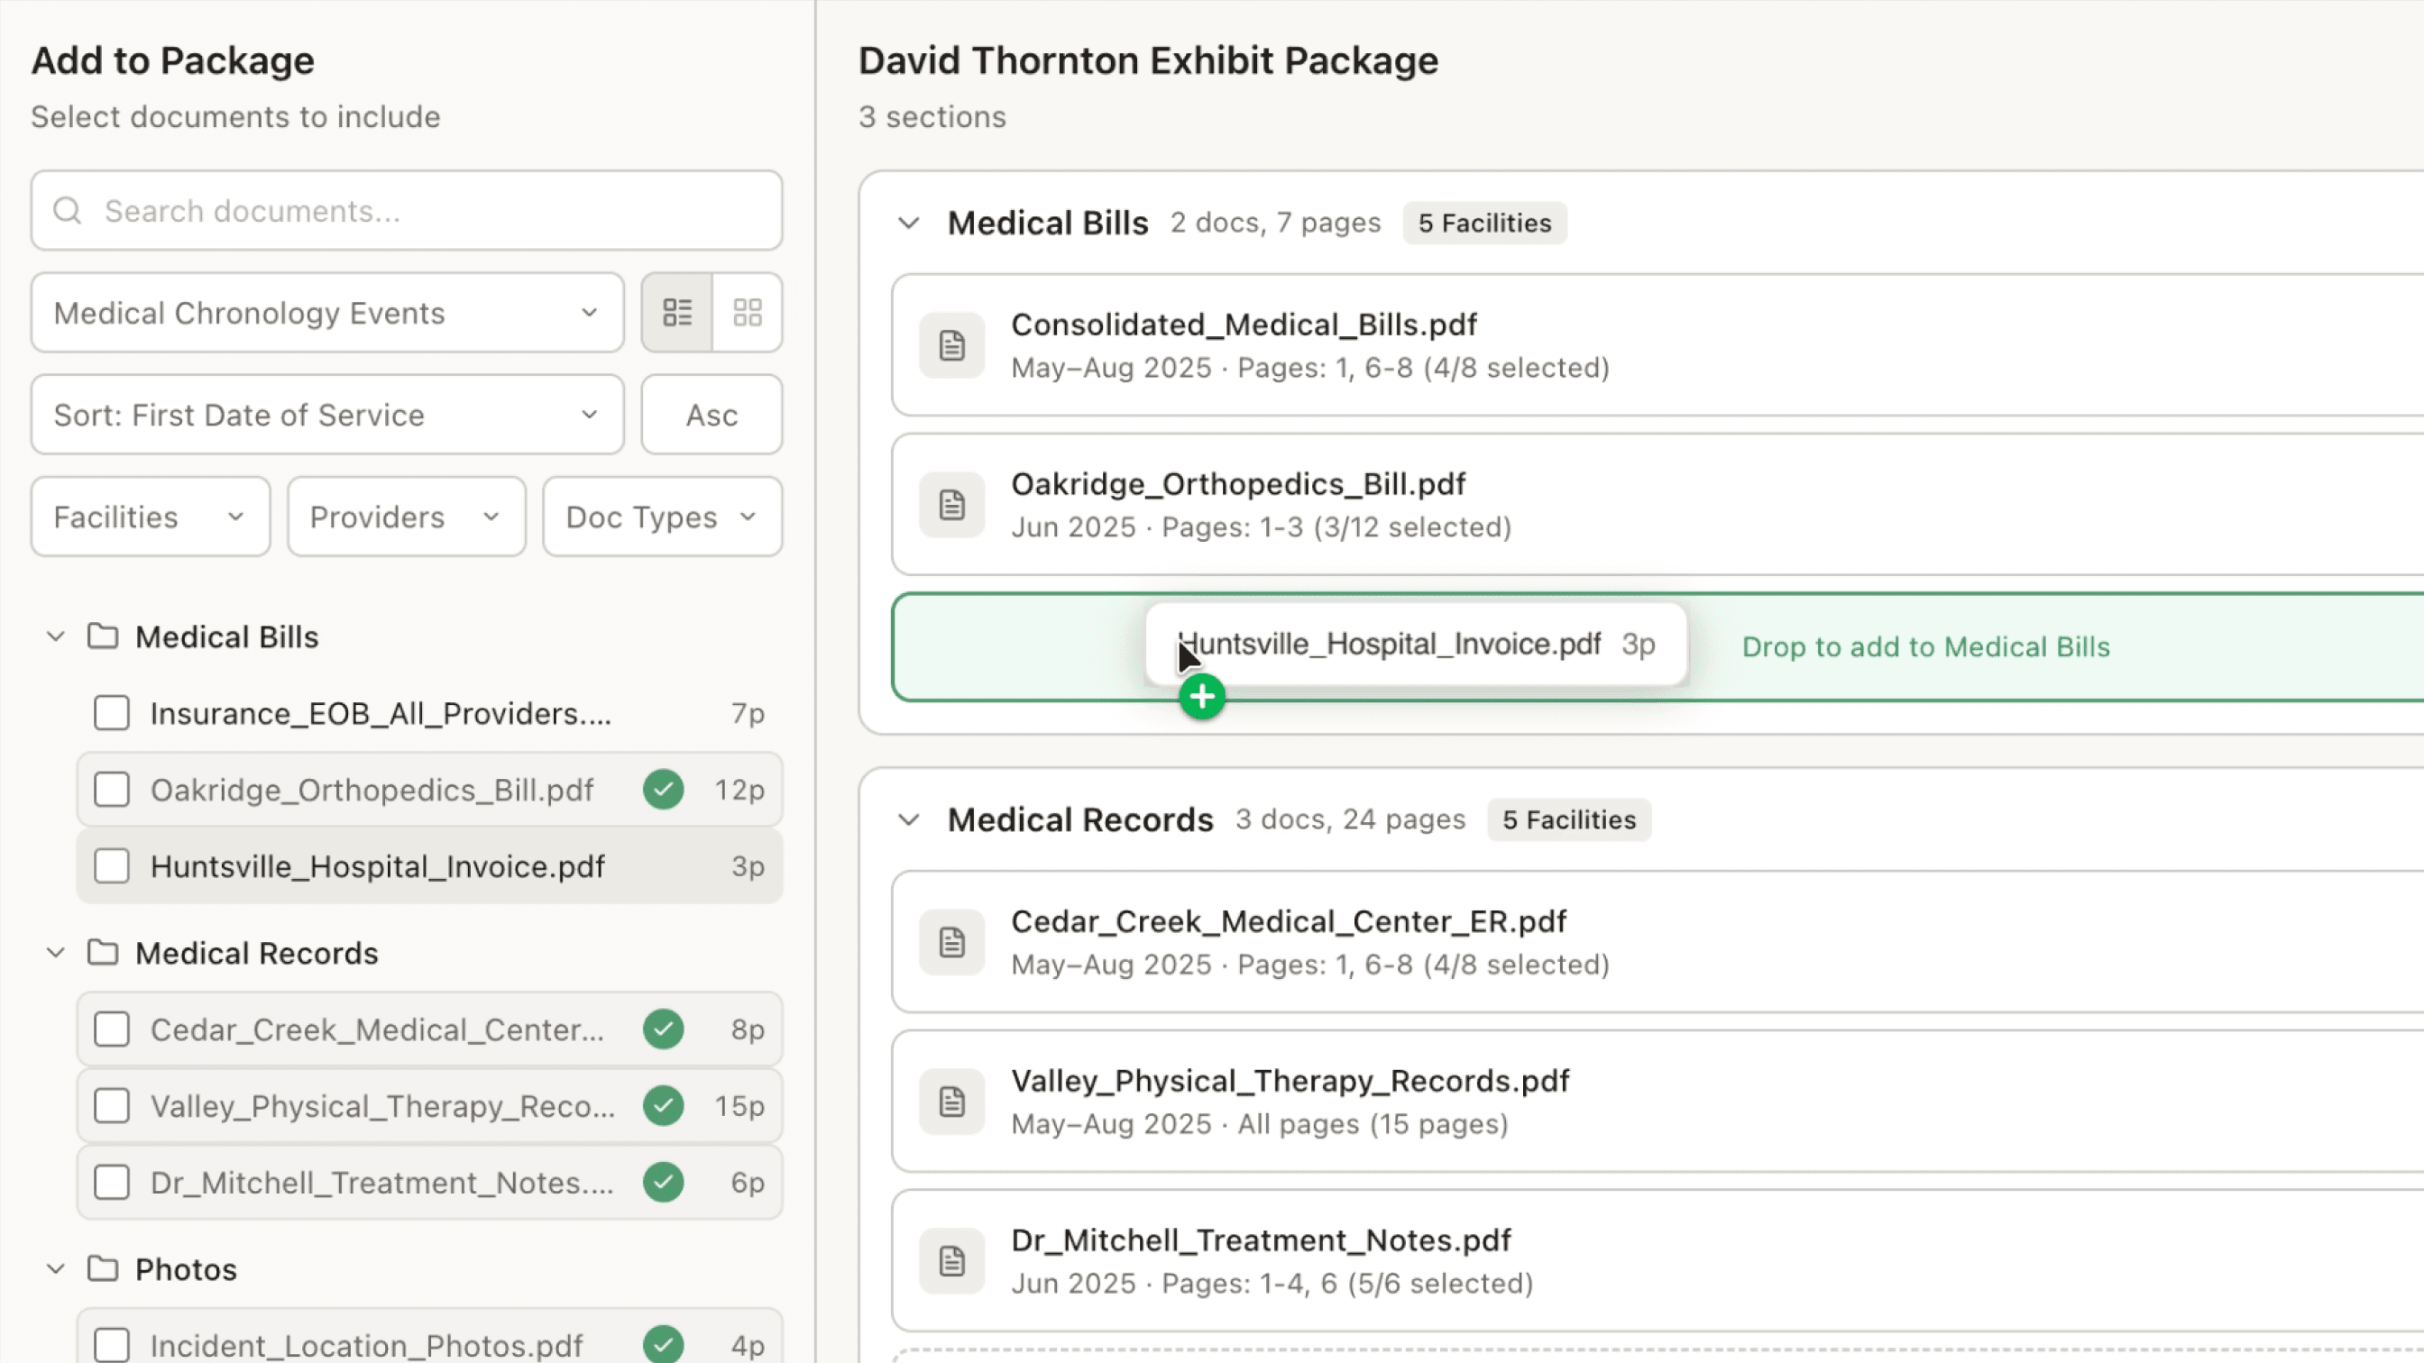Click the Search documents input field
2424x1363 pixels.
407,211
